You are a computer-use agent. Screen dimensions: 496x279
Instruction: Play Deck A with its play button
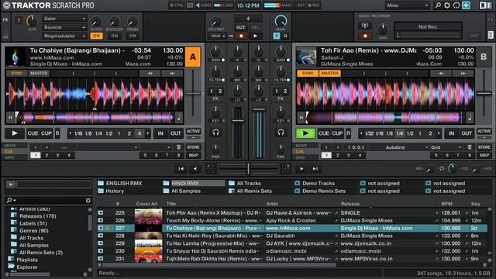pyautogui.click(x=15, y=133)
